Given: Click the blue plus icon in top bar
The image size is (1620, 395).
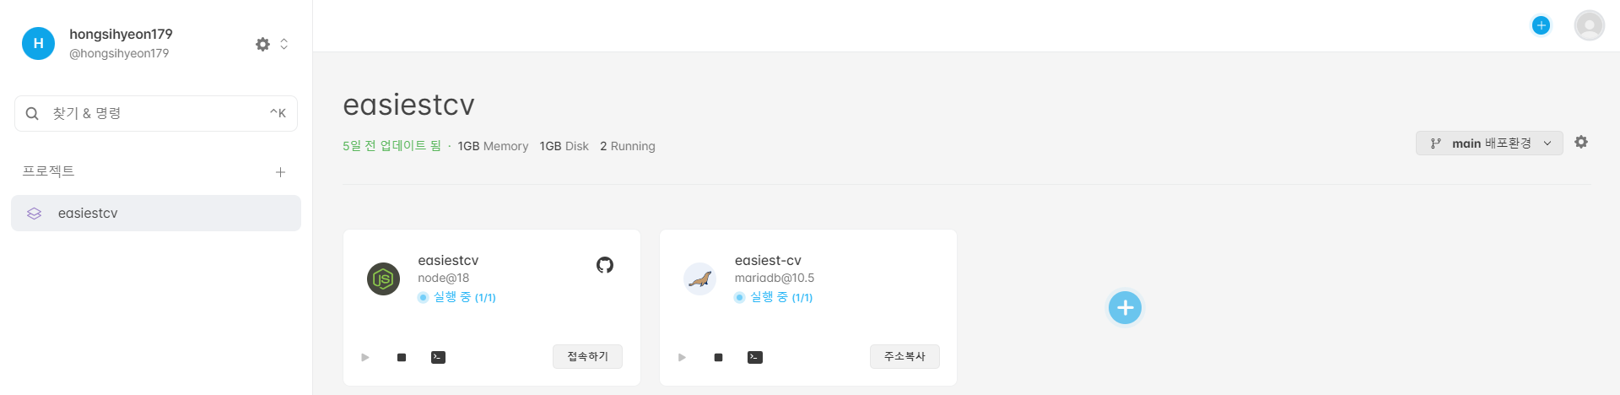Looking at the screenshot, I should 1541,25.
